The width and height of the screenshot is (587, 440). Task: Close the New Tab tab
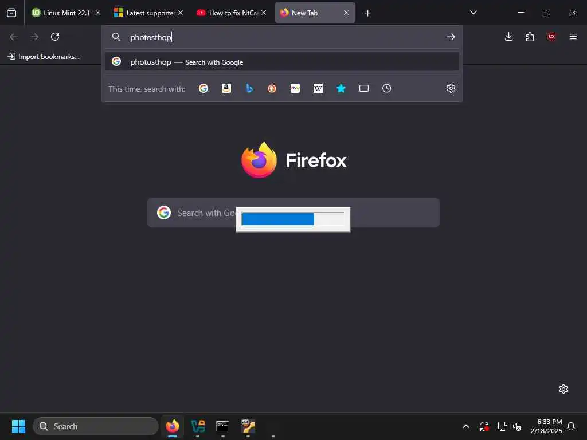(346, 13)
